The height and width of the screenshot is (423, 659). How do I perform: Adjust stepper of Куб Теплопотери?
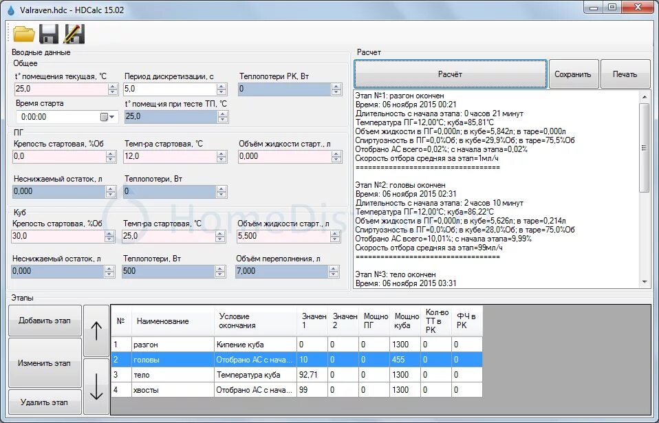220,272
